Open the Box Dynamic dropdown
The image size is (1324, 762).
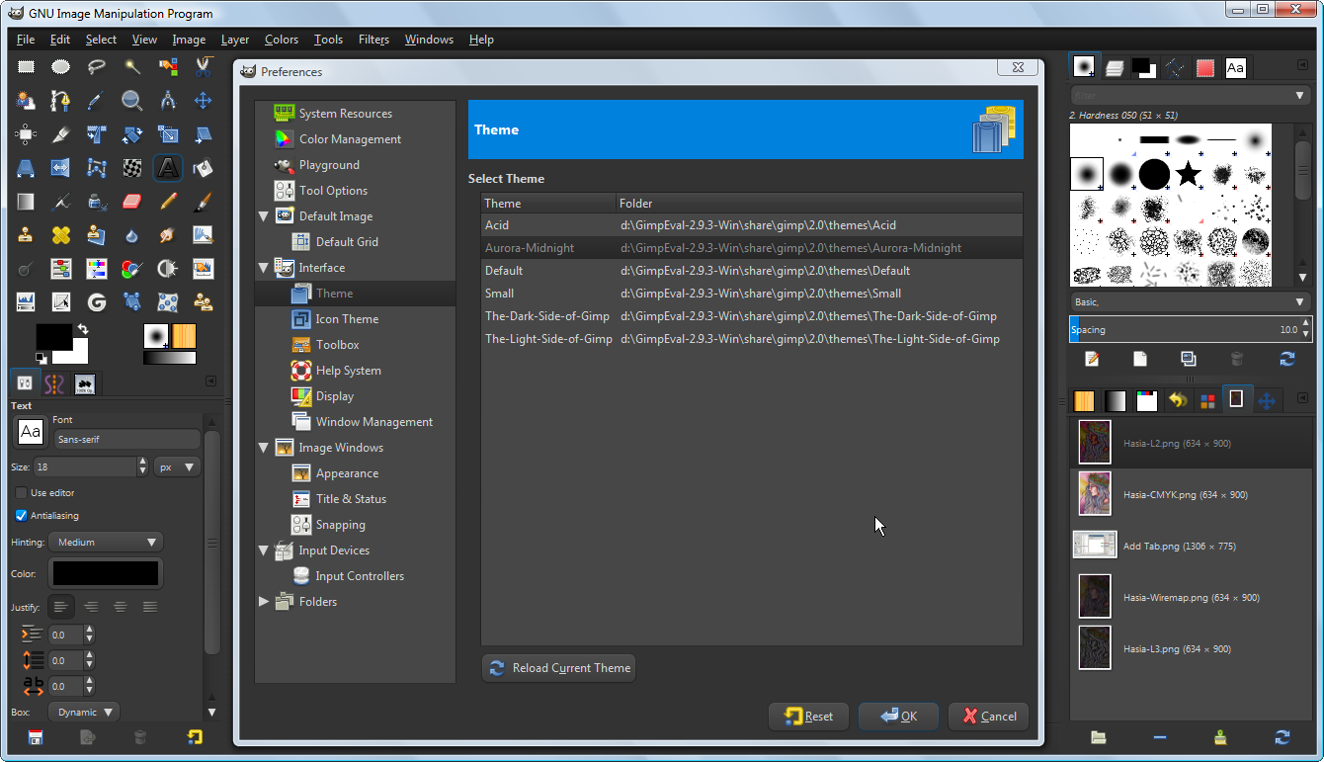tap(84, 712)
